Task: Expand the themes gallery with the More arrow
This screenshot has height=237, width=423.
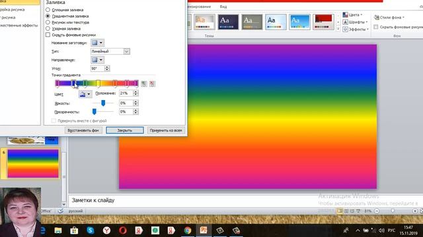Action: click(x=338, y=29)
